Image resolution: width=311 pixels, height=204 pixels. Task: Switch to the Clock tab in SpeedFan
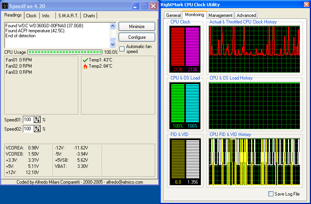(31, 16)
